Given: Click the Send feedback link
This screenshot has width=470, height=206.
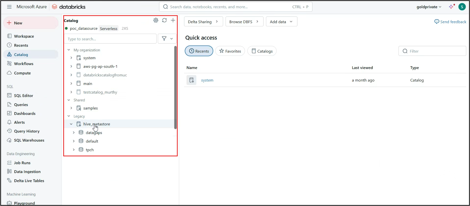Looking at the screenshot, I should (x=450, y=22).
